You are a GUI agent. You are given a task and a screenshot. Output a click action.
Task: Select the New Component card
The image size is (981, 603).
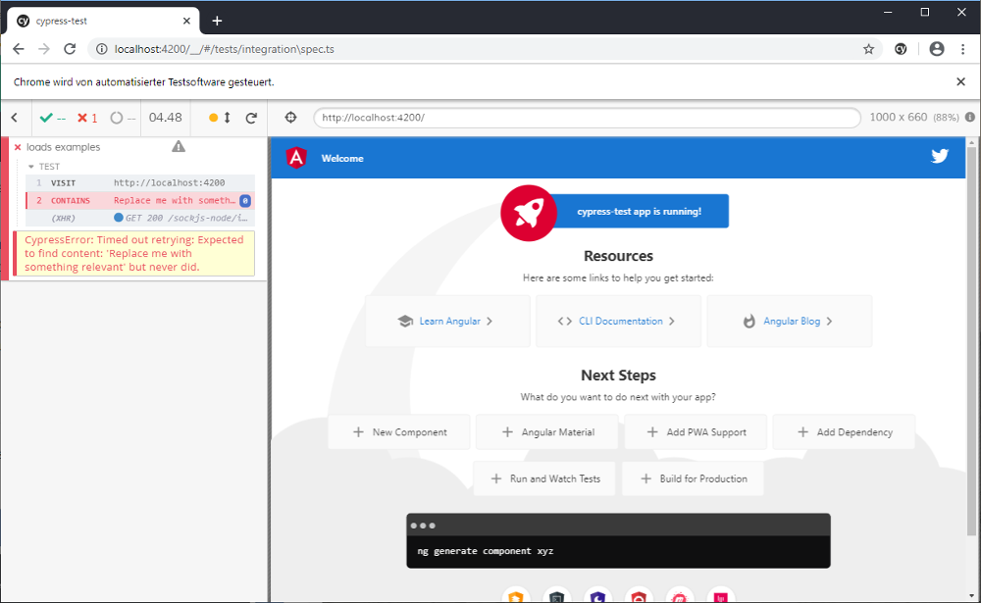tap(399, 432)
